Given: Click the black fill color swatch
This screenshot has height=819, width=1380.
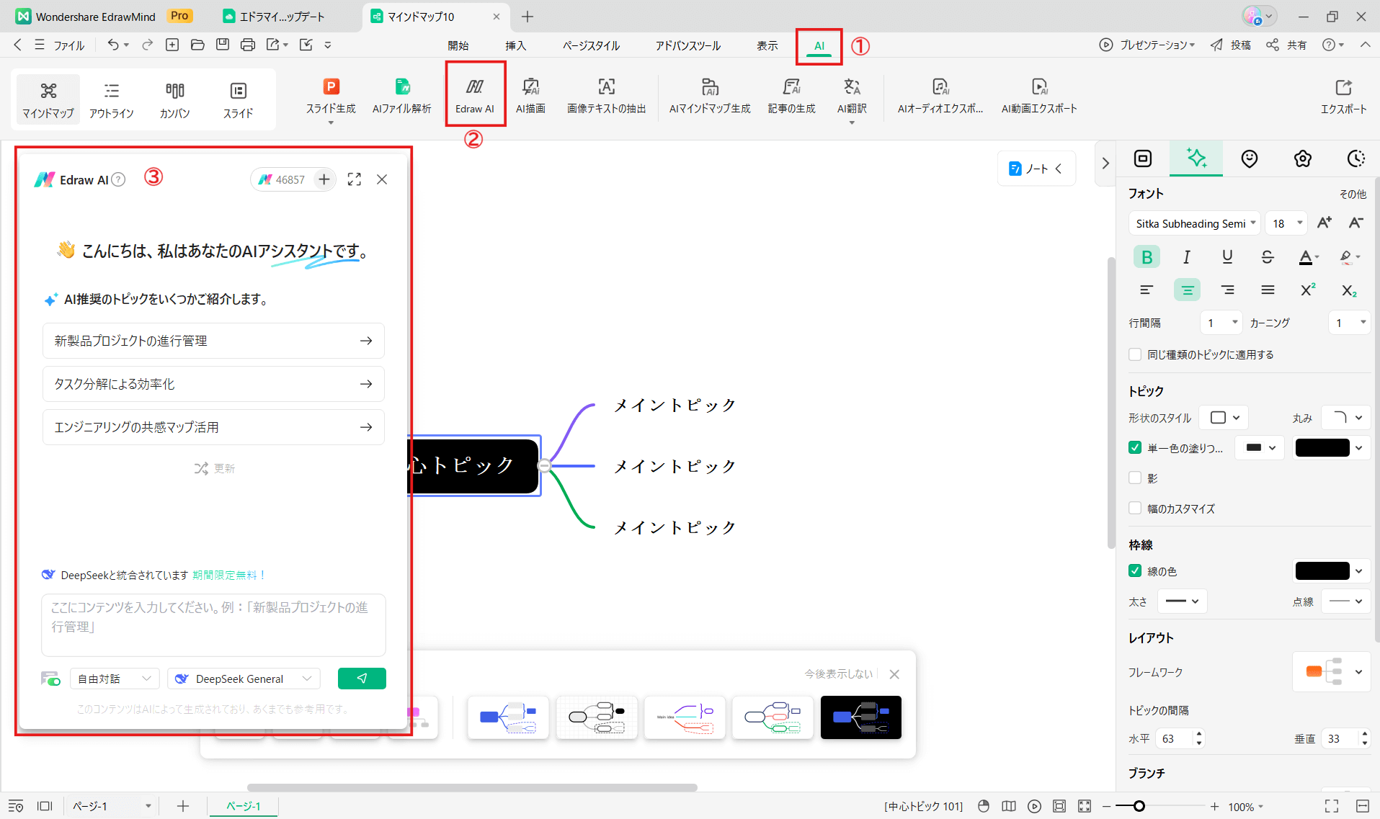Looking at the screenshot, I should tap(1322, 447).
